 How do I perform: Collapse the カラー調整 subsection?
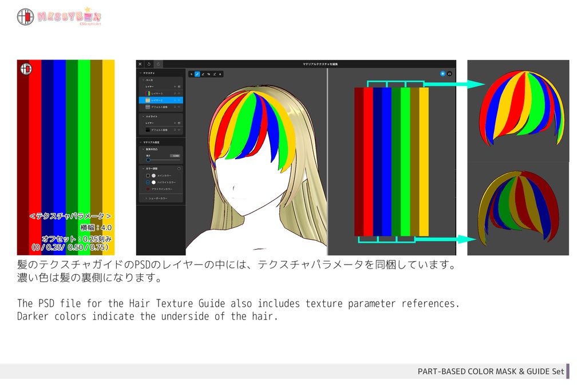click(x=143, y=168)
